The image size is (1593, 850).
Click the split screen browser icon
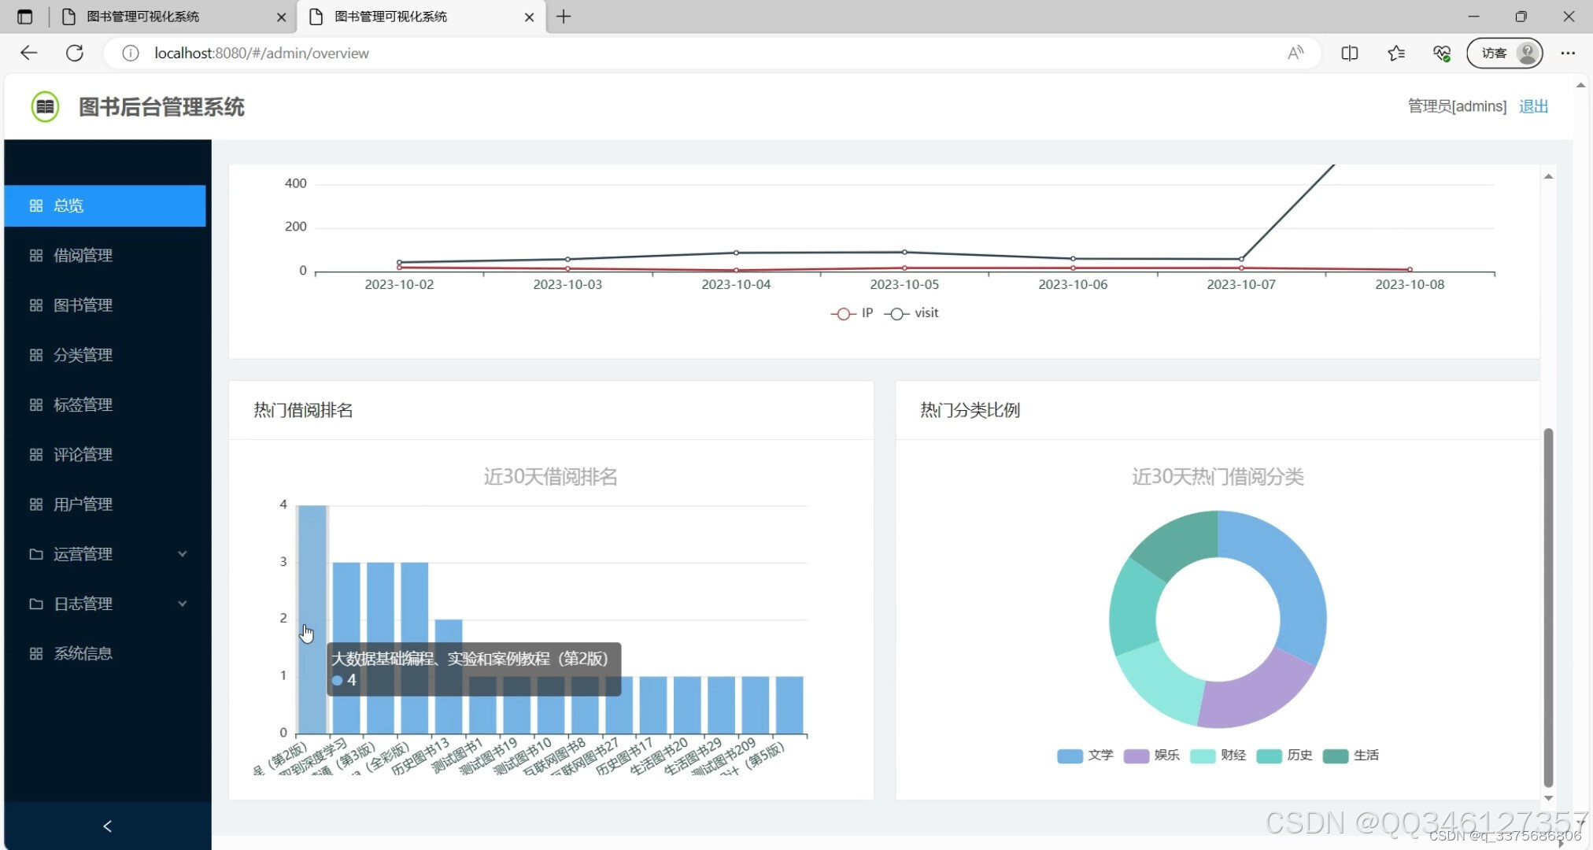[x=1349, y=53]
